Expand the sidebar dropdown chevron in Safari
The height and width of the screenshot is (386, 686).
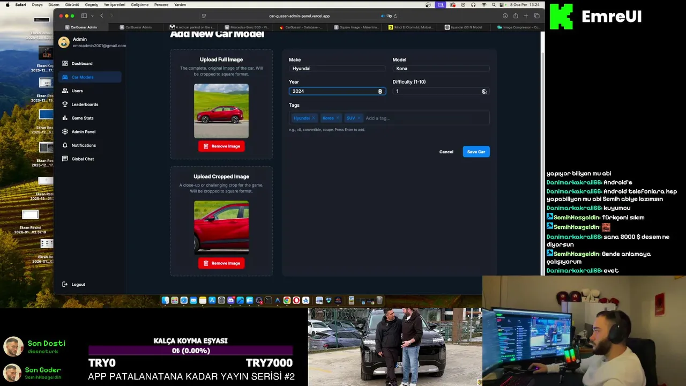tap(92, 16)
